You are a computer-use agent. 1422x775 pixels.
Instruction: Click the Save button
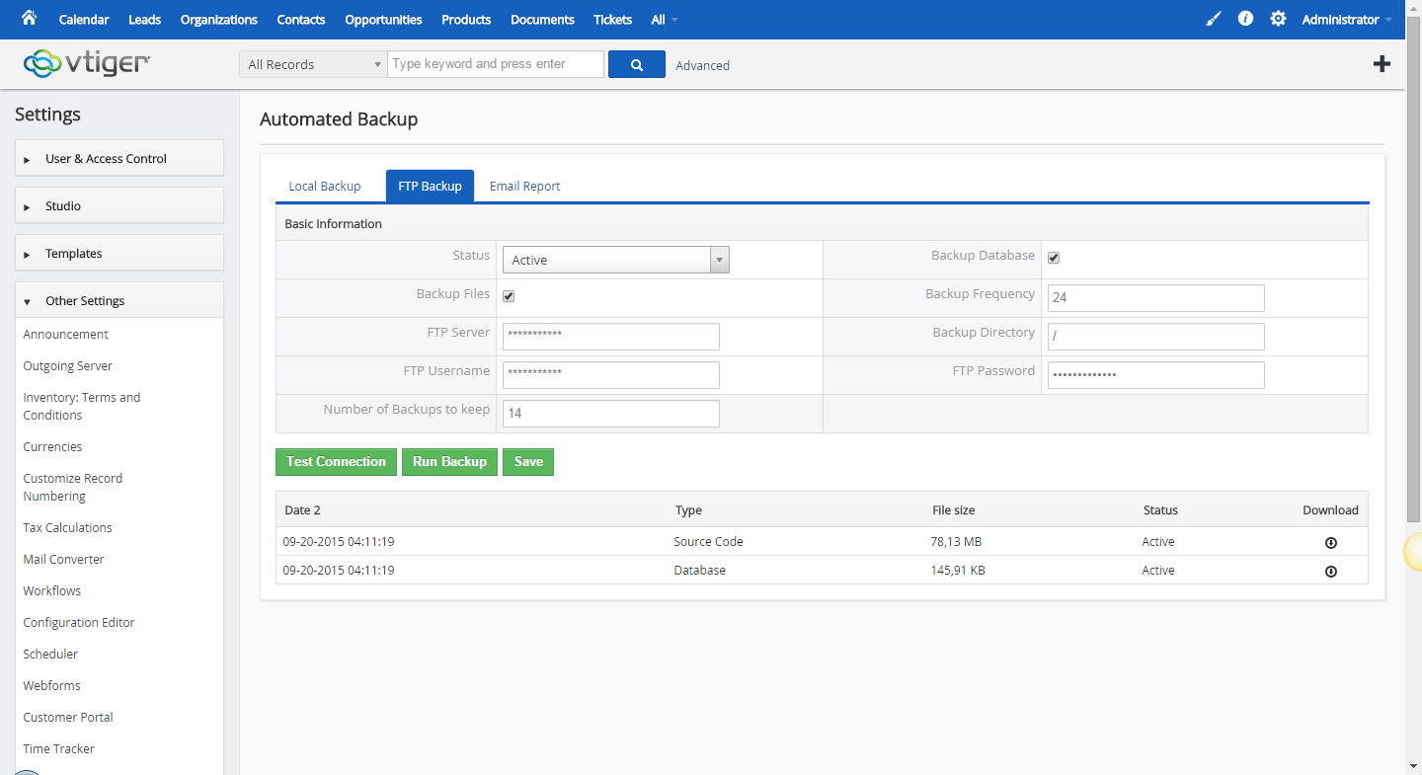click(x=528, y=462)
